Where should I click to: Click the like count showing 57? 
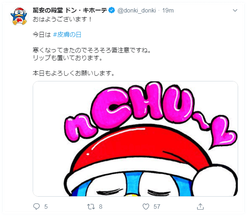tap(157, 207)
